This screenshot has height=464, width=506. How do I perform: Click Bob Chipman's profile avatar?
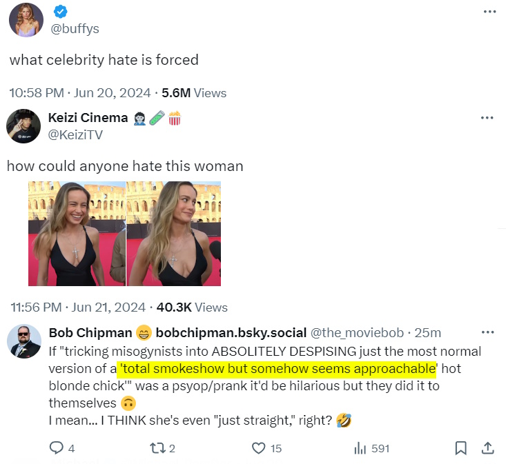(23, 341)
